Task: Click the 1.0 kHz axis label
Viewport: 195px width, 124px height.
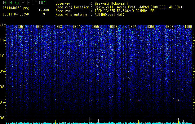Action: pyautogui.click(x=2, y=56)
